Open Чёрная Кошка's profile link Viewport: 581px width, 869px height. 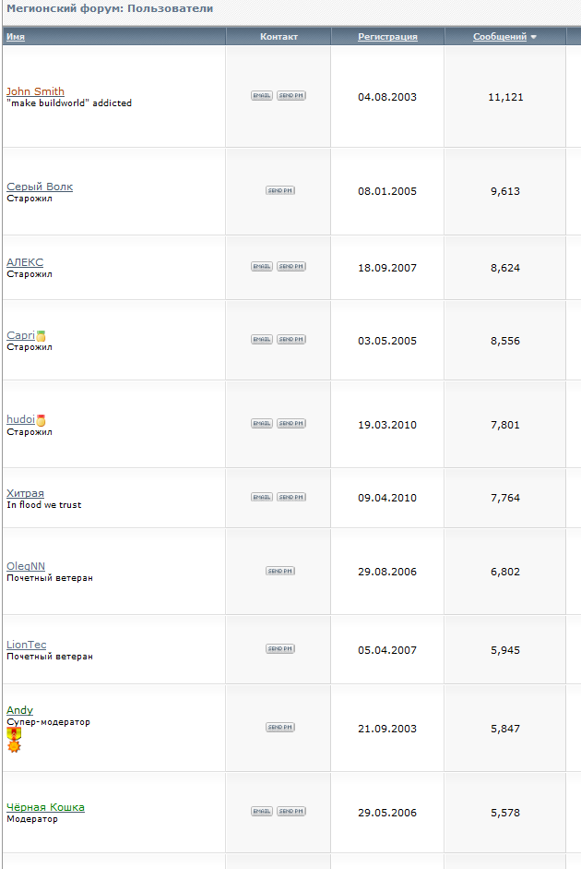point(45,807)
